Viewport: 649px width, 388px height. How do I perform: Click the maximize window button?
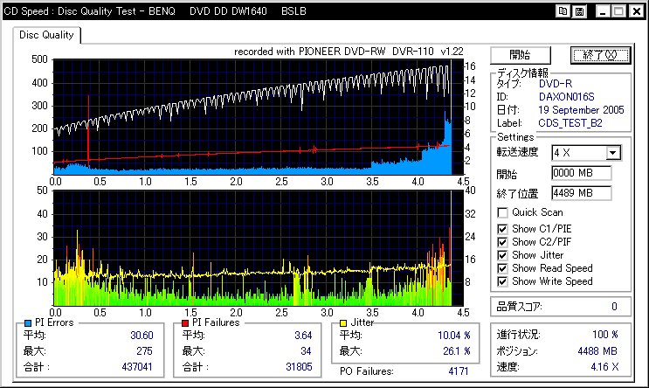[x=618, y=11]
